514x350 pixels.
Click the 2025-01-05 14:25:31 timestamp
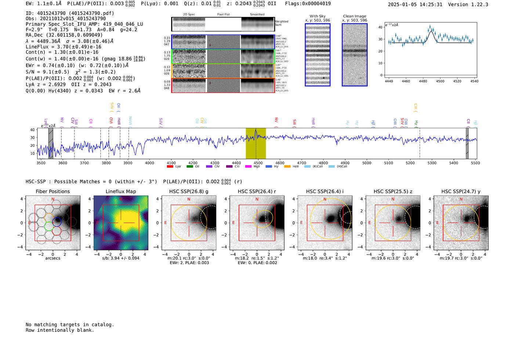(x=415, y=4)
